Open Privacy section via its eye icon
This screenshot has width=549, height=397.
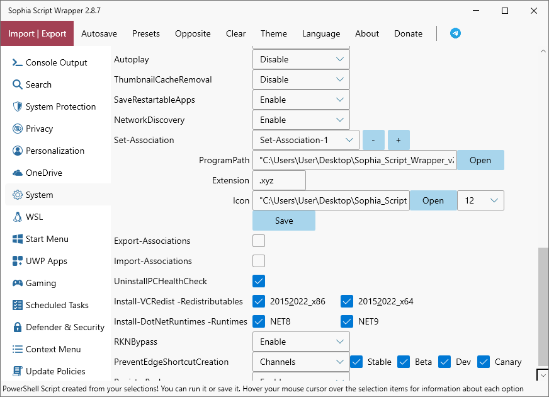17,129
